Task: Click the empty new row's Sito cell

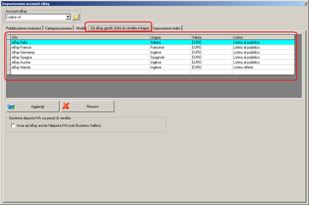Action: [x=80, y=72]
